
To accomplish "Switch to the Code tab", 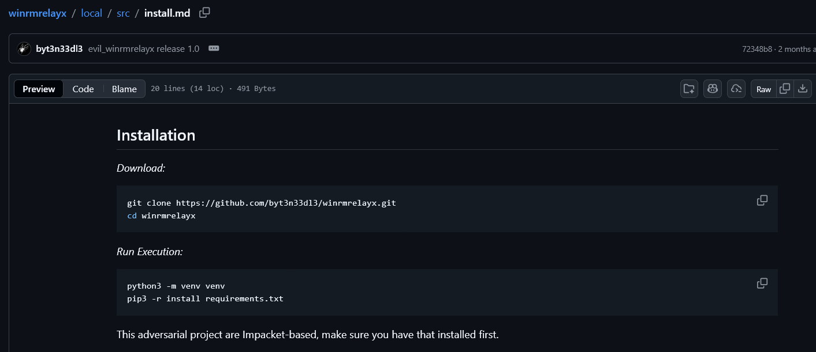I will click(x=83, y=89).
